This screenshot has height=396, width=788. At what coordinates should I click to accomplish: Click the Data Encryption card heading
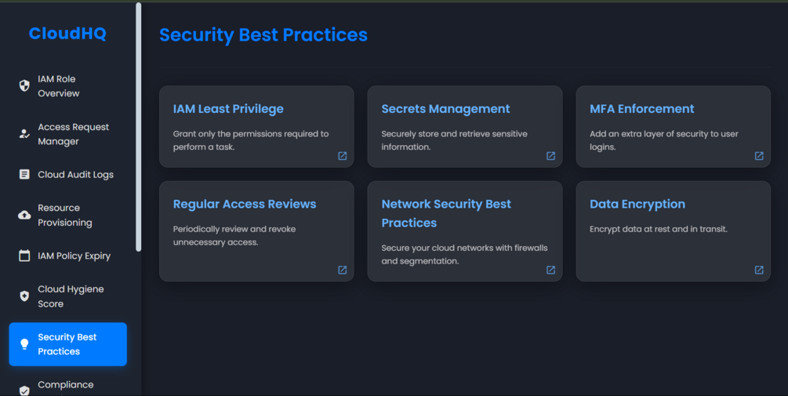(x=637, y=204)
